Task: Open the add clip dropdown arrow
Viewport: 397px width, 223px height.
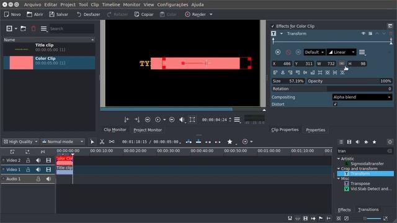Action: pos(16,28)
